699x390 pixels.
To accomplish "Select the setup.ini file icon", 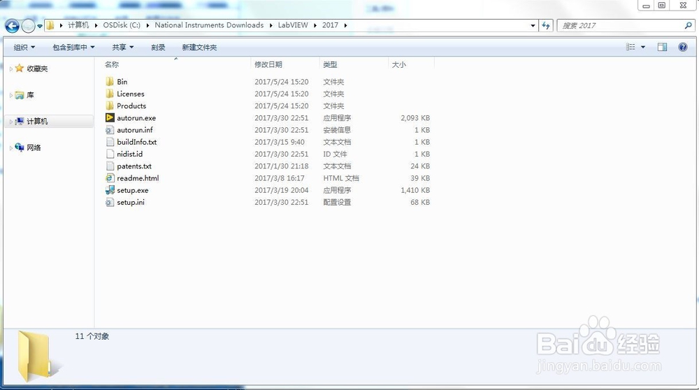I will coord(110,202).
